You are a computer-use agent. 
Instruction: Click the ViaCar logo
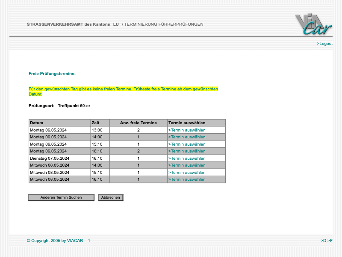[313, 24]
